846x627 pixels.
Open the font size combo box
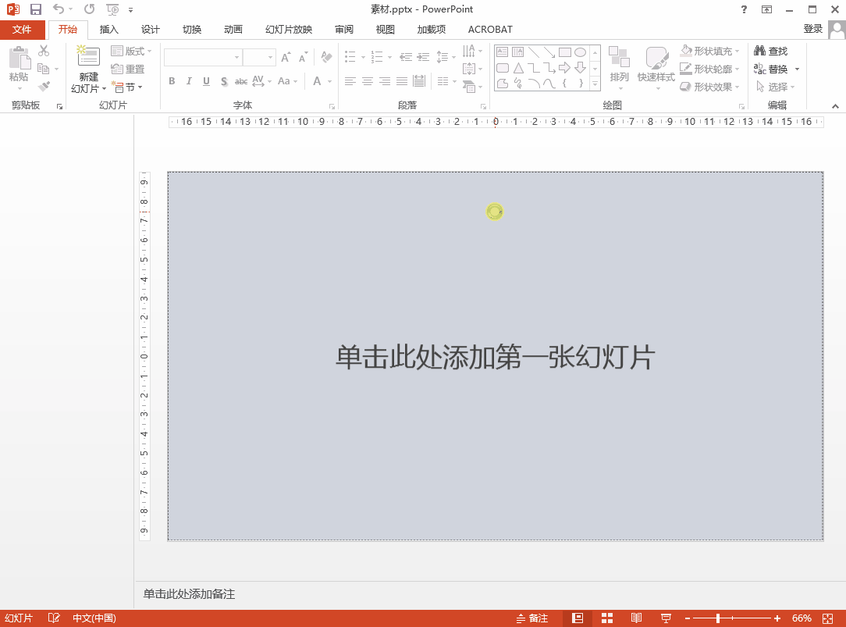pos(260,57)
